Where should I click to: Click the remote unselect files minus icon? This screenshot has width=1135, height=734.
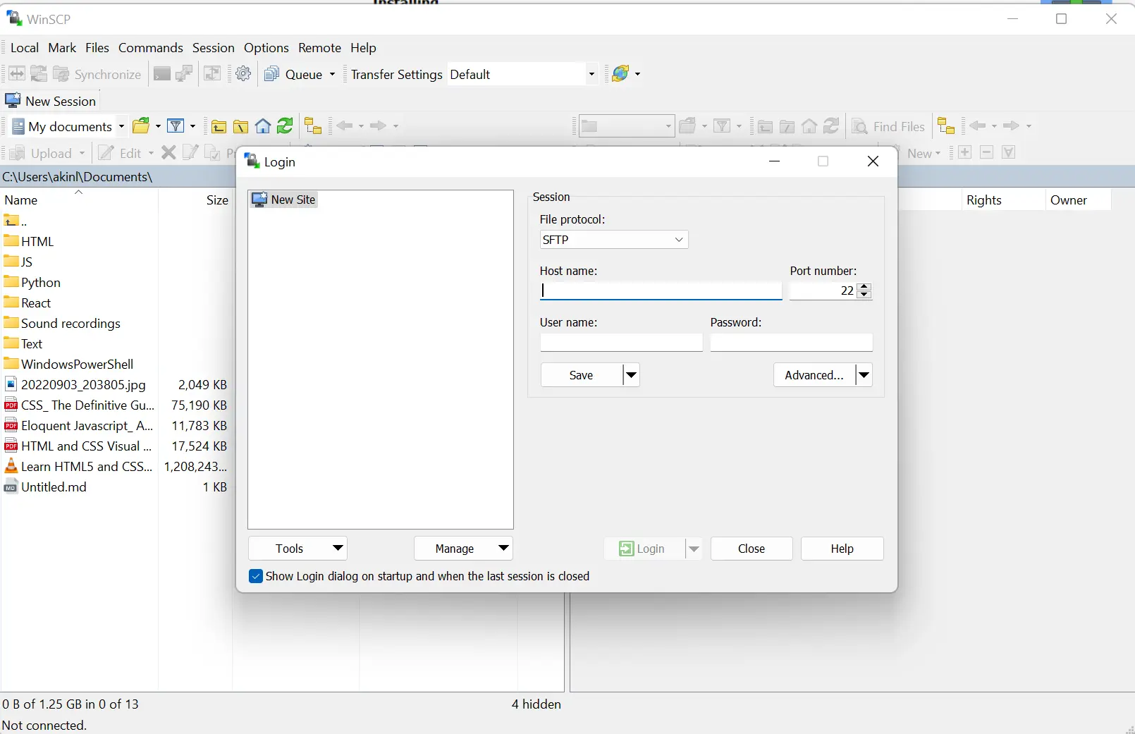[987, 152]
